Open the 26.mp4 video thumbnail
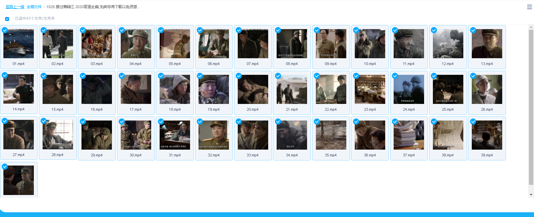The width and height of the screenshot is (534, 217). pos(487,89)
